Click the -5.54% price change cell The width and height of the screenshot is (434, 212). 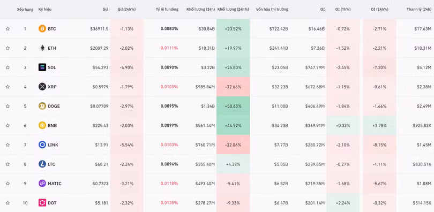pyautogui.click(x=127, y=145)
